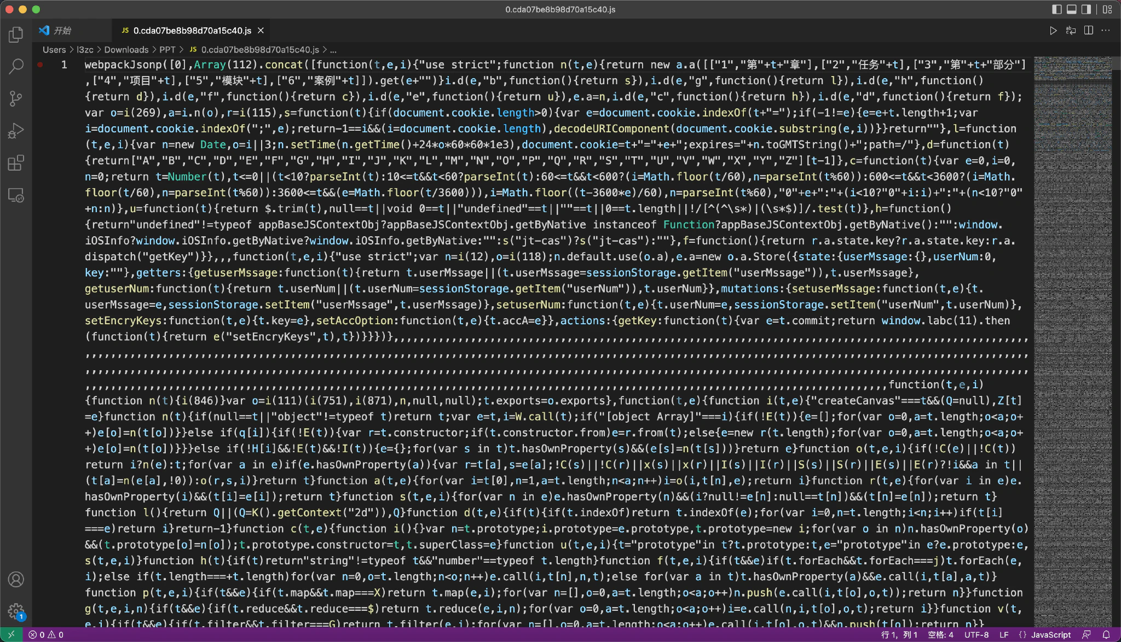Expand the Downloads breadcrumb segment
1121x642 pixels.
tap(126, 50)
